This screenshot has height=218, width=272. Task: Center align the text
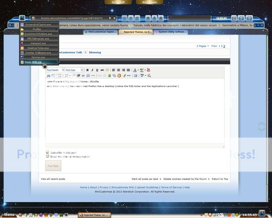click(118, 70)
